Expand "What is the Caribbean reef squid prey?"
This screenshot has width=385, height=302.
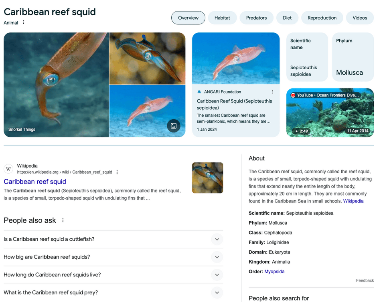pyautogui.click(x=217, y=292)
